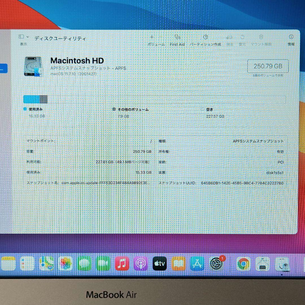
Task: Click the 容量 250.79 GB table value
Action: pyautogui.click(x=142, y=152)
